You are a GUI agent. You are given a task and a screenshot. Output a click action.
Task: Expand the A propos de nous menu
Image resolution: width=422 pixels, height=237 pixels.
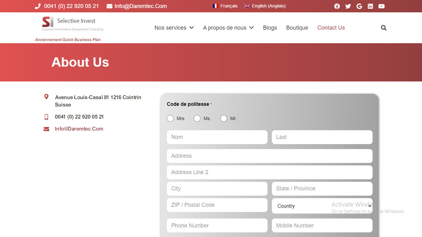[228, 28]
